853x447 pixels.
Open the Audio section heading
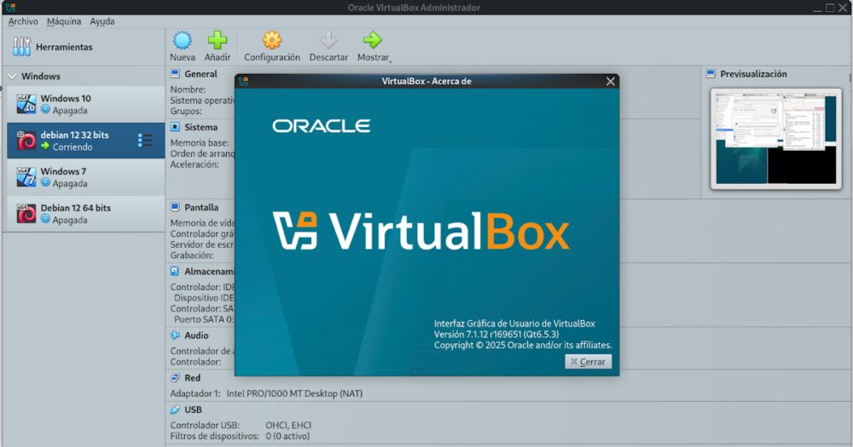[196, 335]
